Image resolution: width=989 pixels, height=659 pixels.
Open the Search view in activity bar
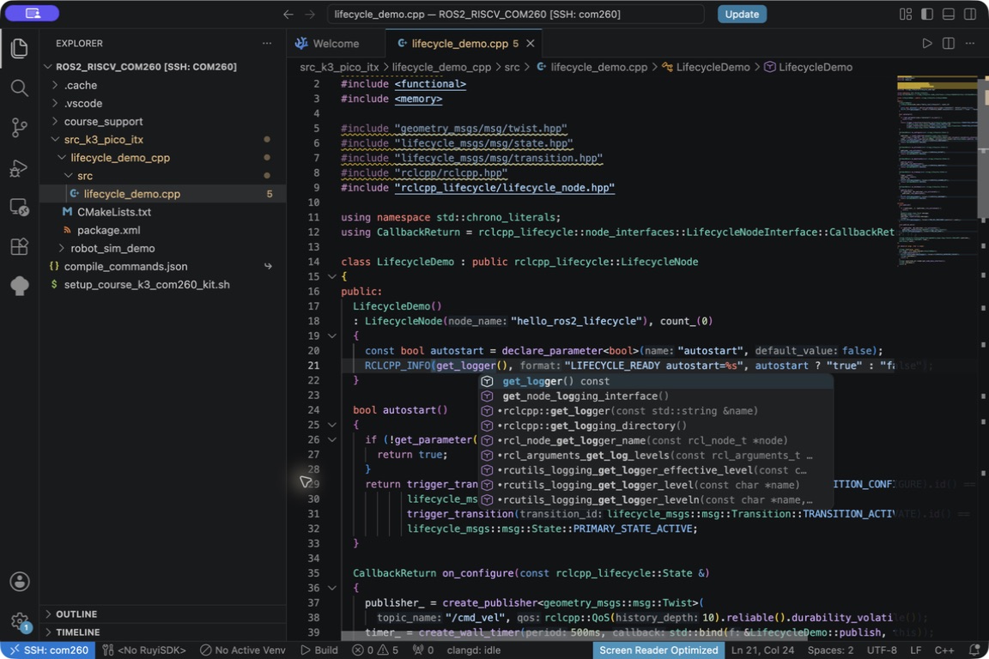click(x=20, y=88)
